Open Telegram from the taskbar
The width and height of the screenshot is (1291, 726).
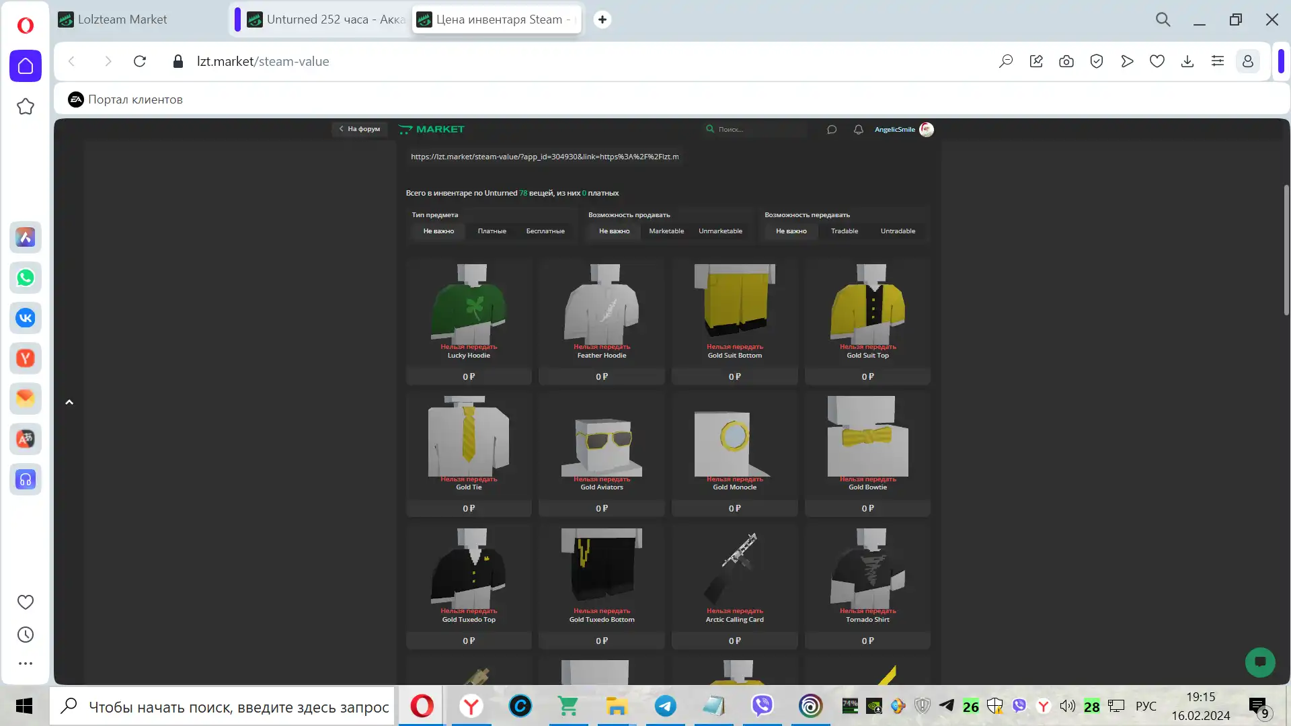click(x=666, y=706)
